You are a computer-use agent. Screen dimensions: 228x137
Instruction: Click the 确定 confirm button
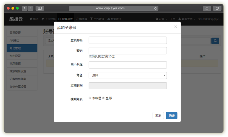click(171, 116)
